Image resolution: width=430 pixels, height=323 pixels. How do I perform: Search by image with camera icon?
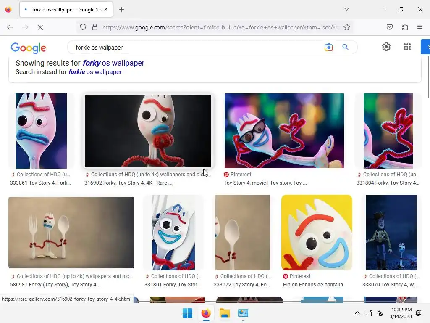pos(328,47)
